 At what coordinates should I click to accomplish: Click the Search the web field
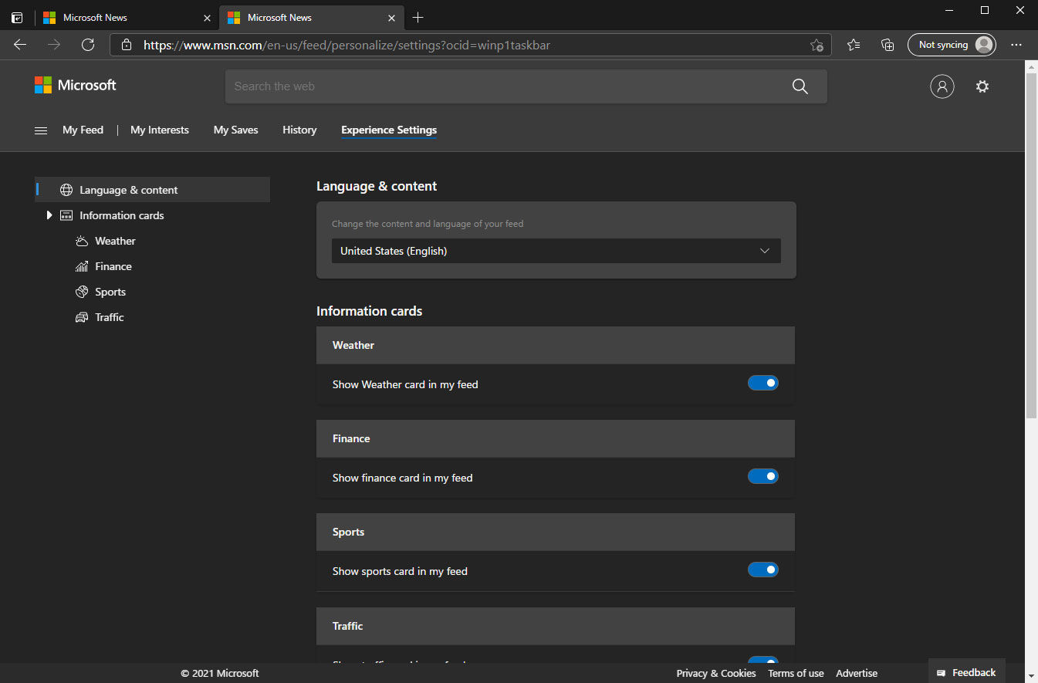[x=502, y=86]
